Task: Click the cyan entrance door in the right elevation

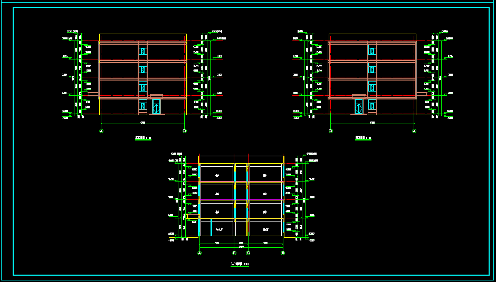Action: coord(359,106)
